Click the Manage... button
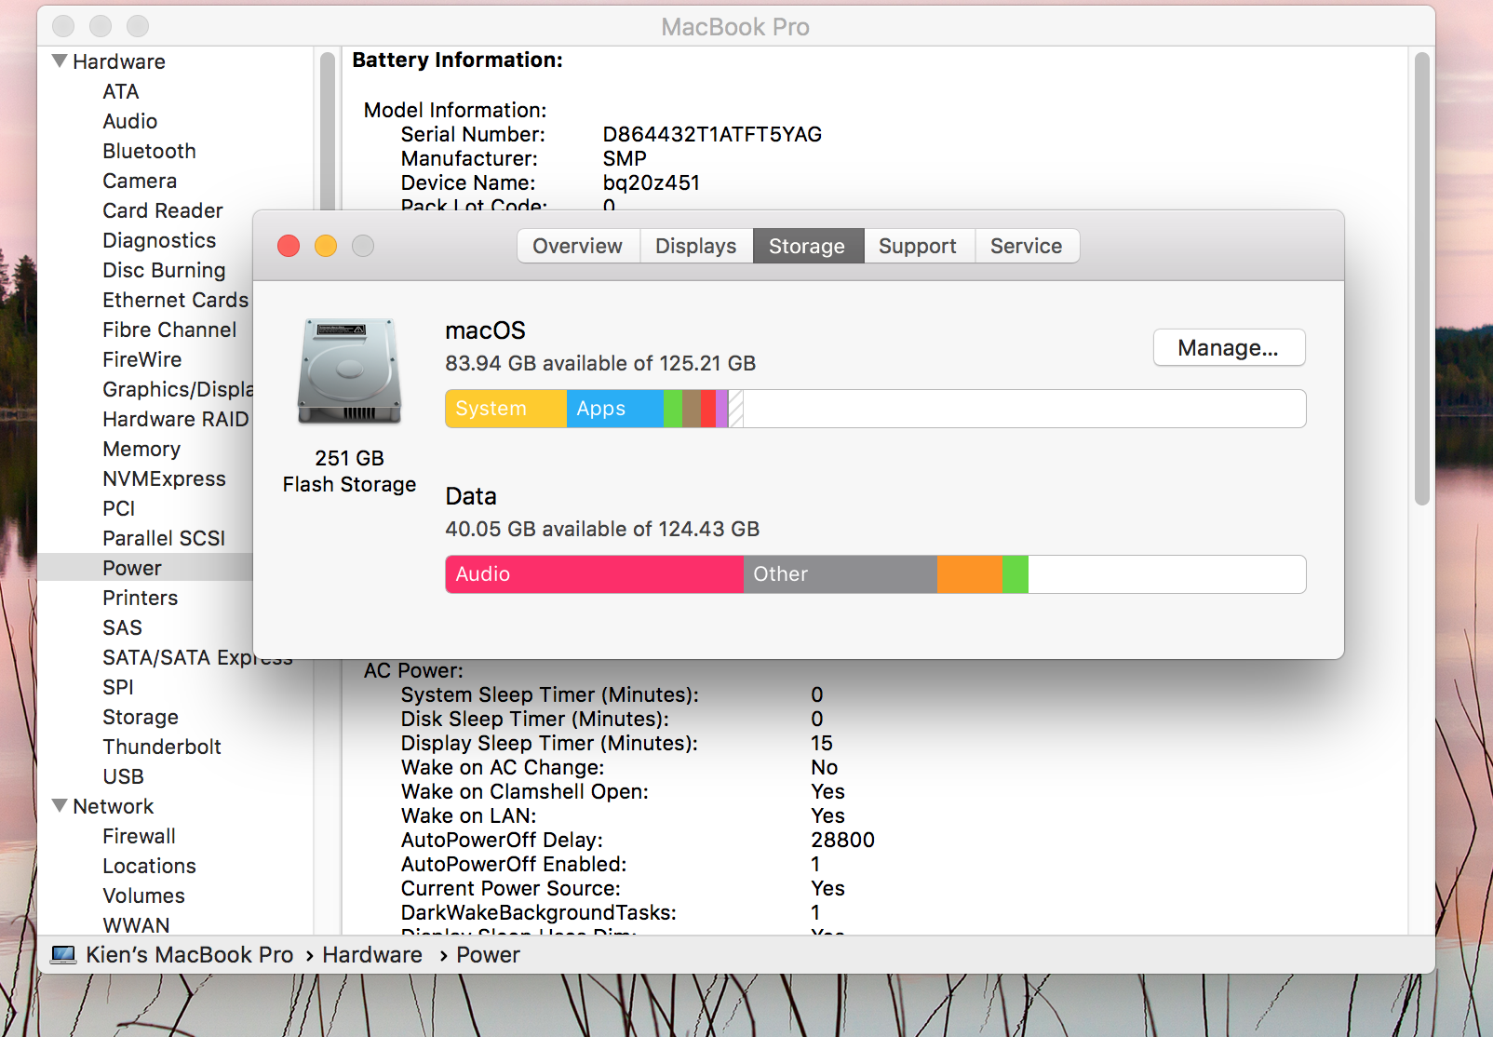This screenshot has width=1493, height=1037. tap(1229, 347)
